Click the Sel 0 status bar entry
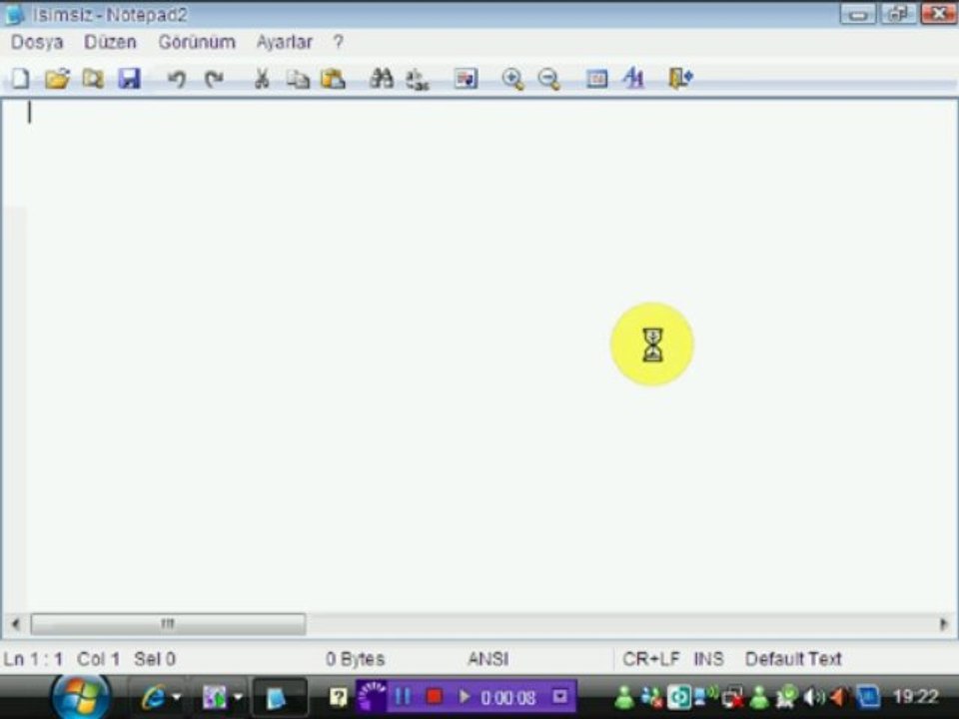Screen dimensions: 959x719 (155, 658)
